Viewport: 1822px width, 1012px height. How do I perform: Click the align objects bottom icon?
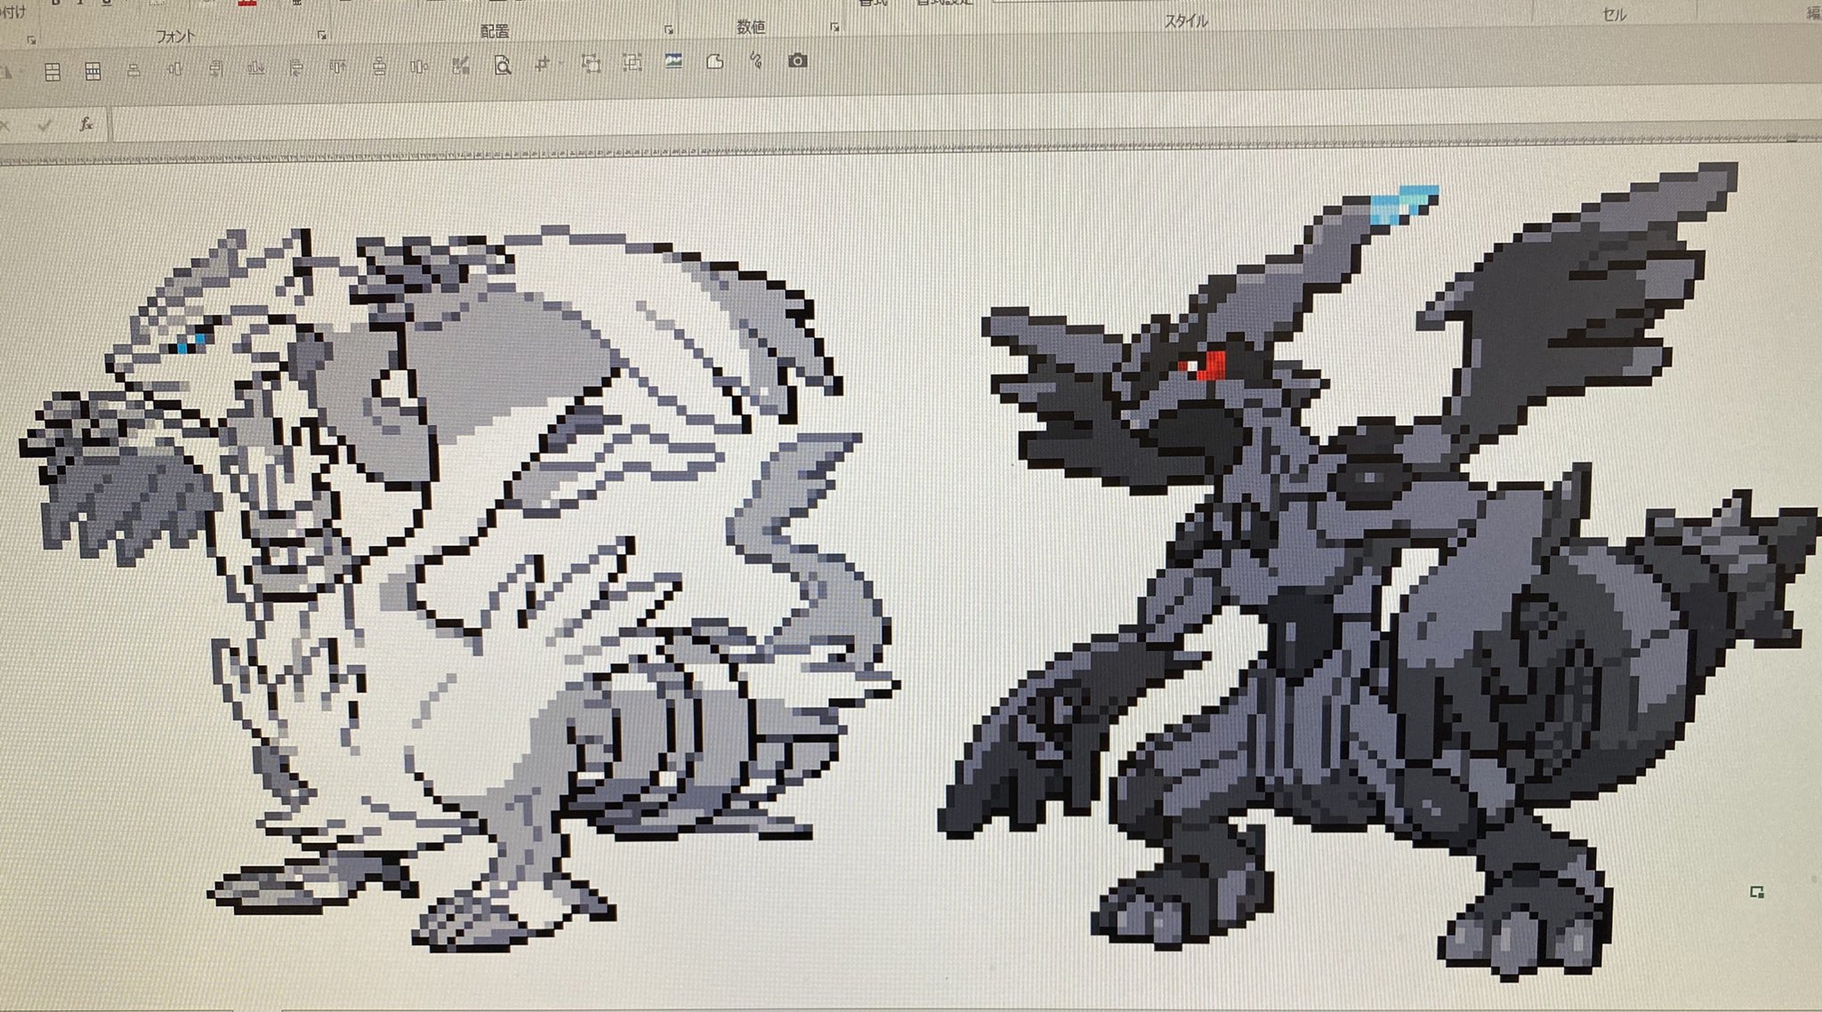click(x=256, y=68)
